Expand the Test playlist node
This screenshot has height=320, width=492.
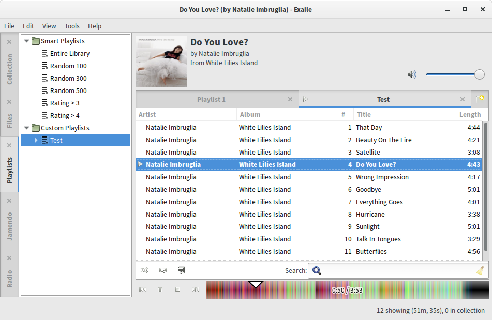point(36,140)
